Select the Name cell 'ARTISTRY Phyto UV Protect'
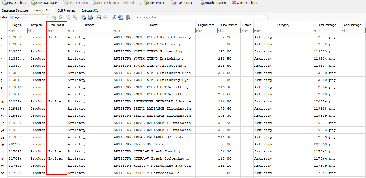The height and width of the screenshot is (178, 366). pyautogui.click(x=154, y=144)
